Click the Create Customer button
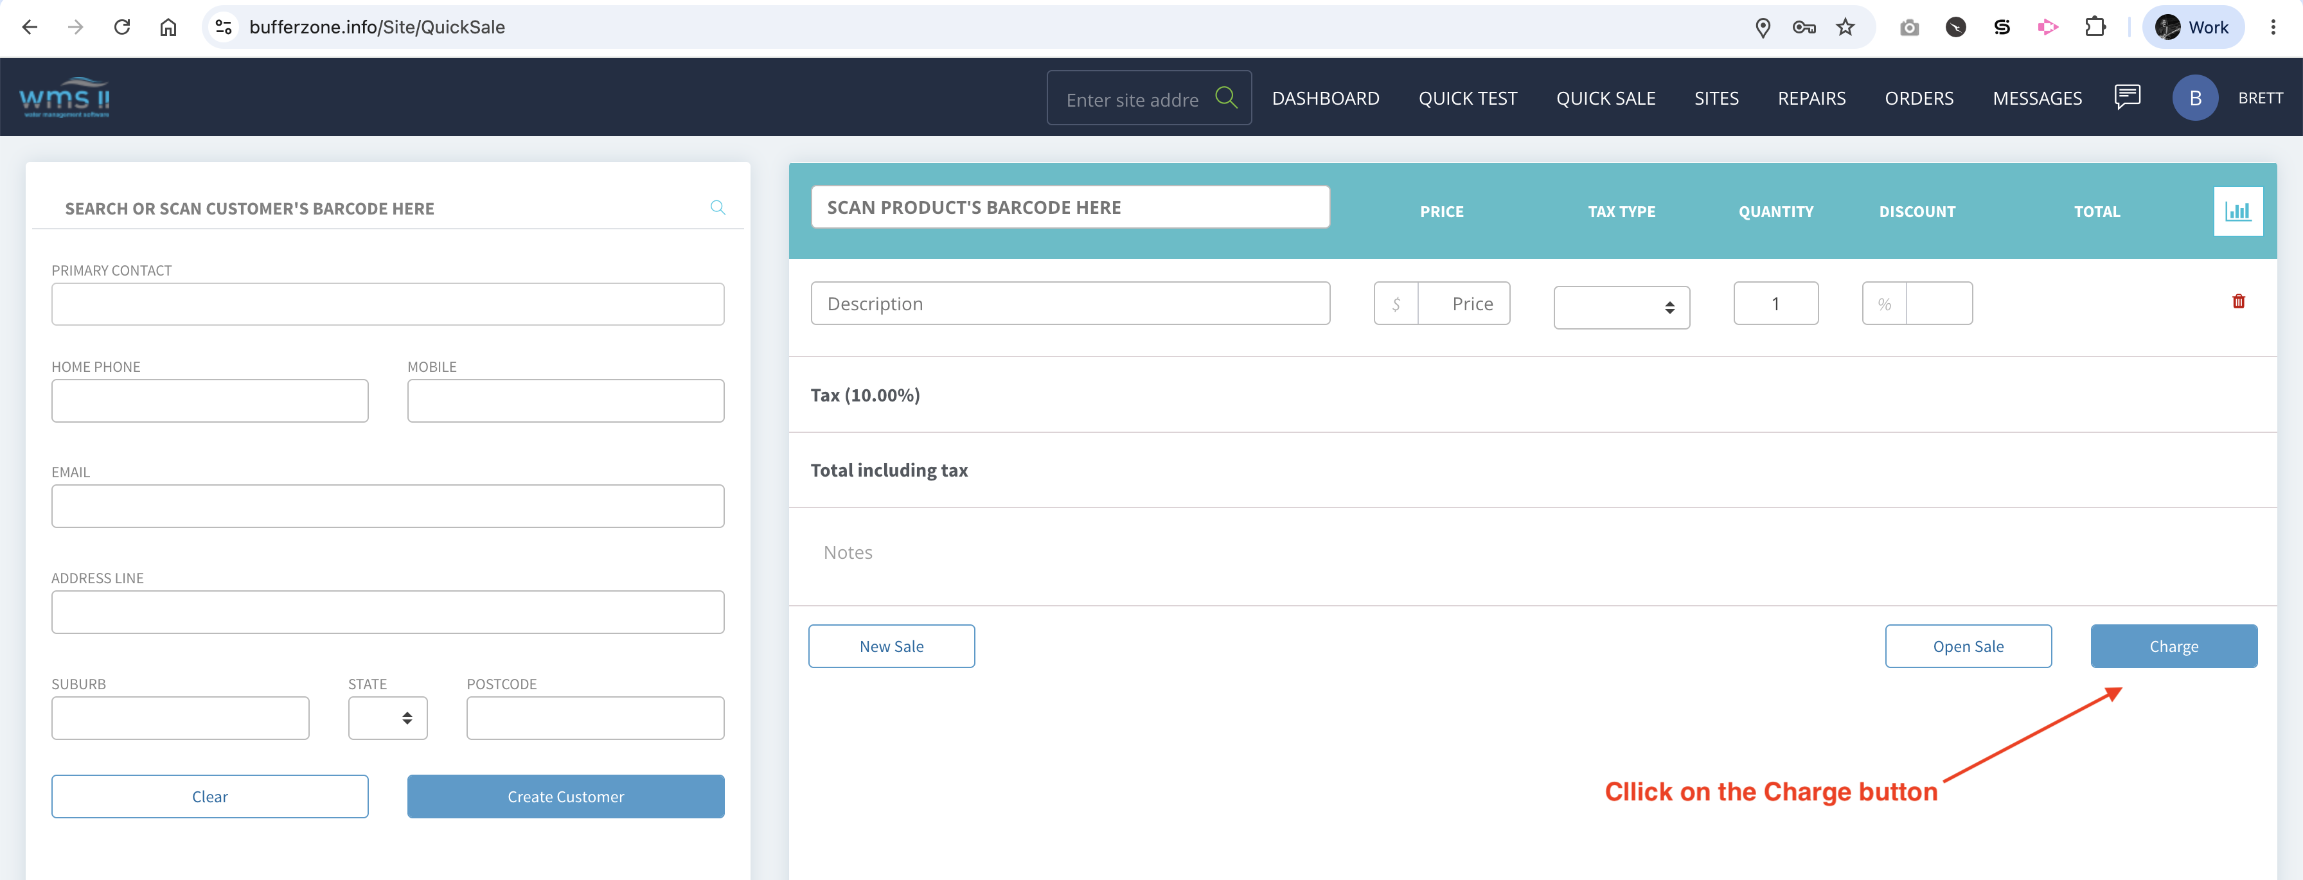The height and width of the screenshot is (880, 2303). [565, 796]
